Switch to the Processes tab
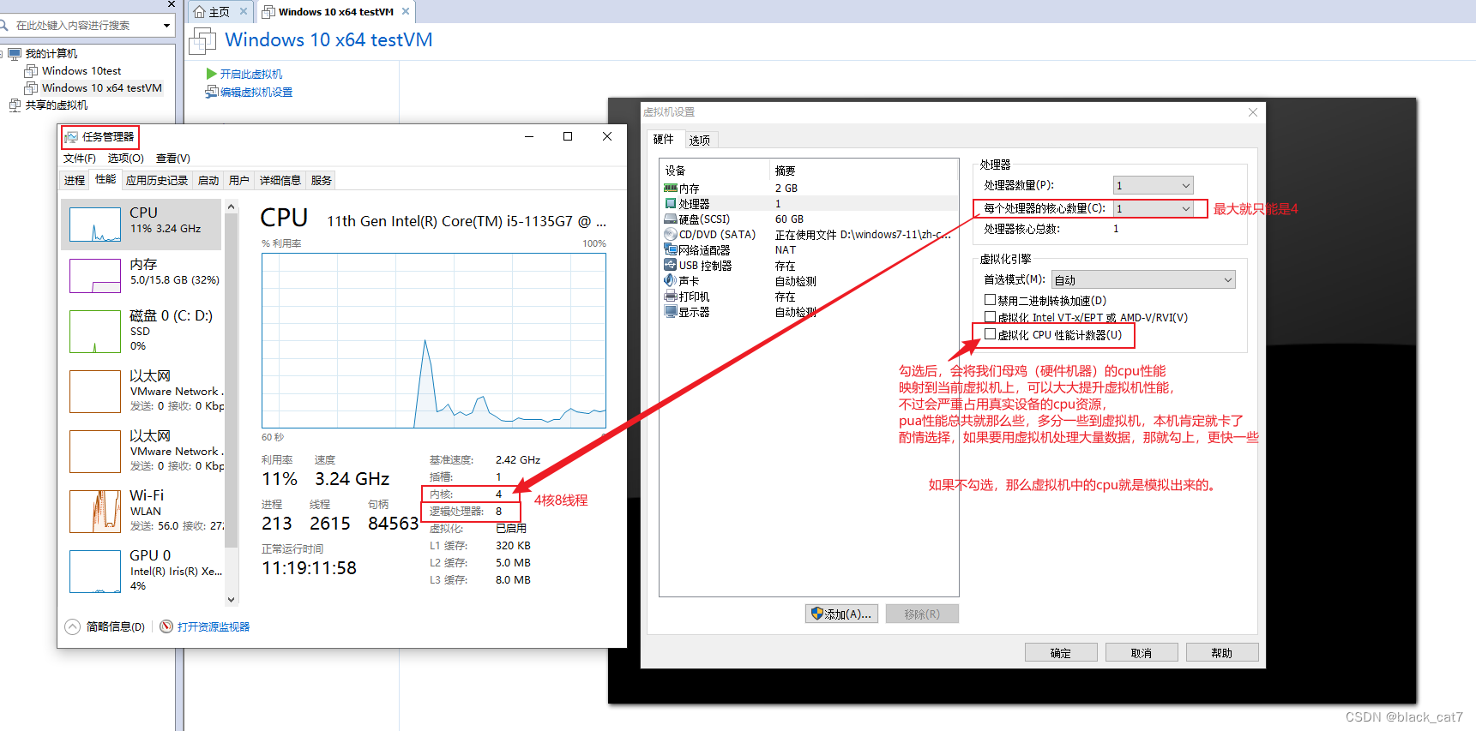 pos(75,180)
